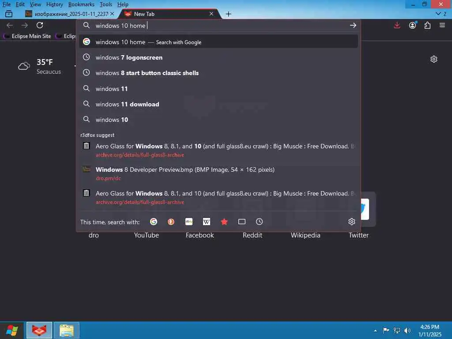
Task: Open the Wikipedia shortcut
Action: pos(305,235)
